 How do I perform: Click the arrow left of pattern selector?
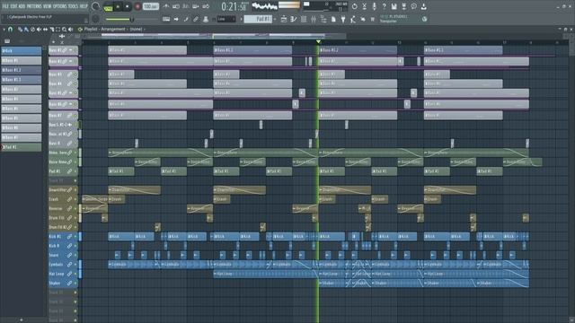tap(241, 19)
